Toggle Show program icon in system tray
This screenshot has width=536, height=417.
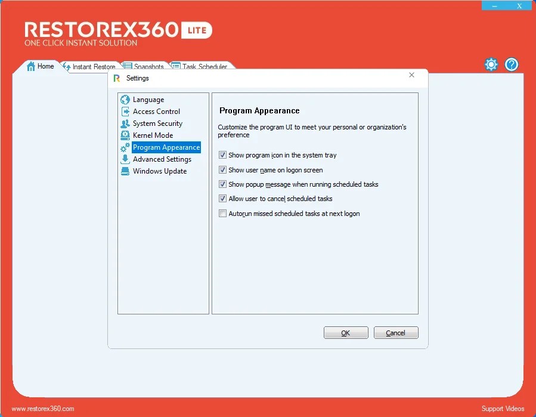coord(222,155)
